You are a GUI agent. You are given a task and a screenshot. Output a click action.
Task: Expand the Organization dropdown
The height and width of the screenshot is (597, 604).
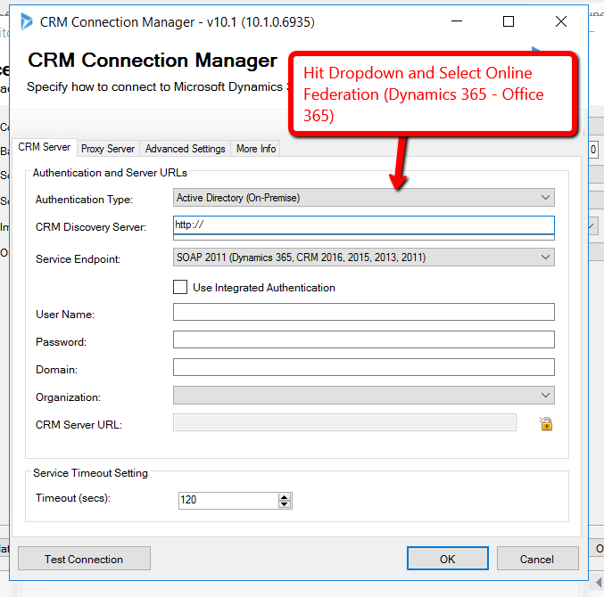click(x=364, y=396)
